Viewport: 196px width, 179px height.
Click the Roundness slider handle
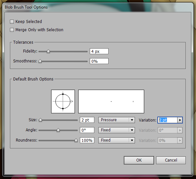point(76,140)
